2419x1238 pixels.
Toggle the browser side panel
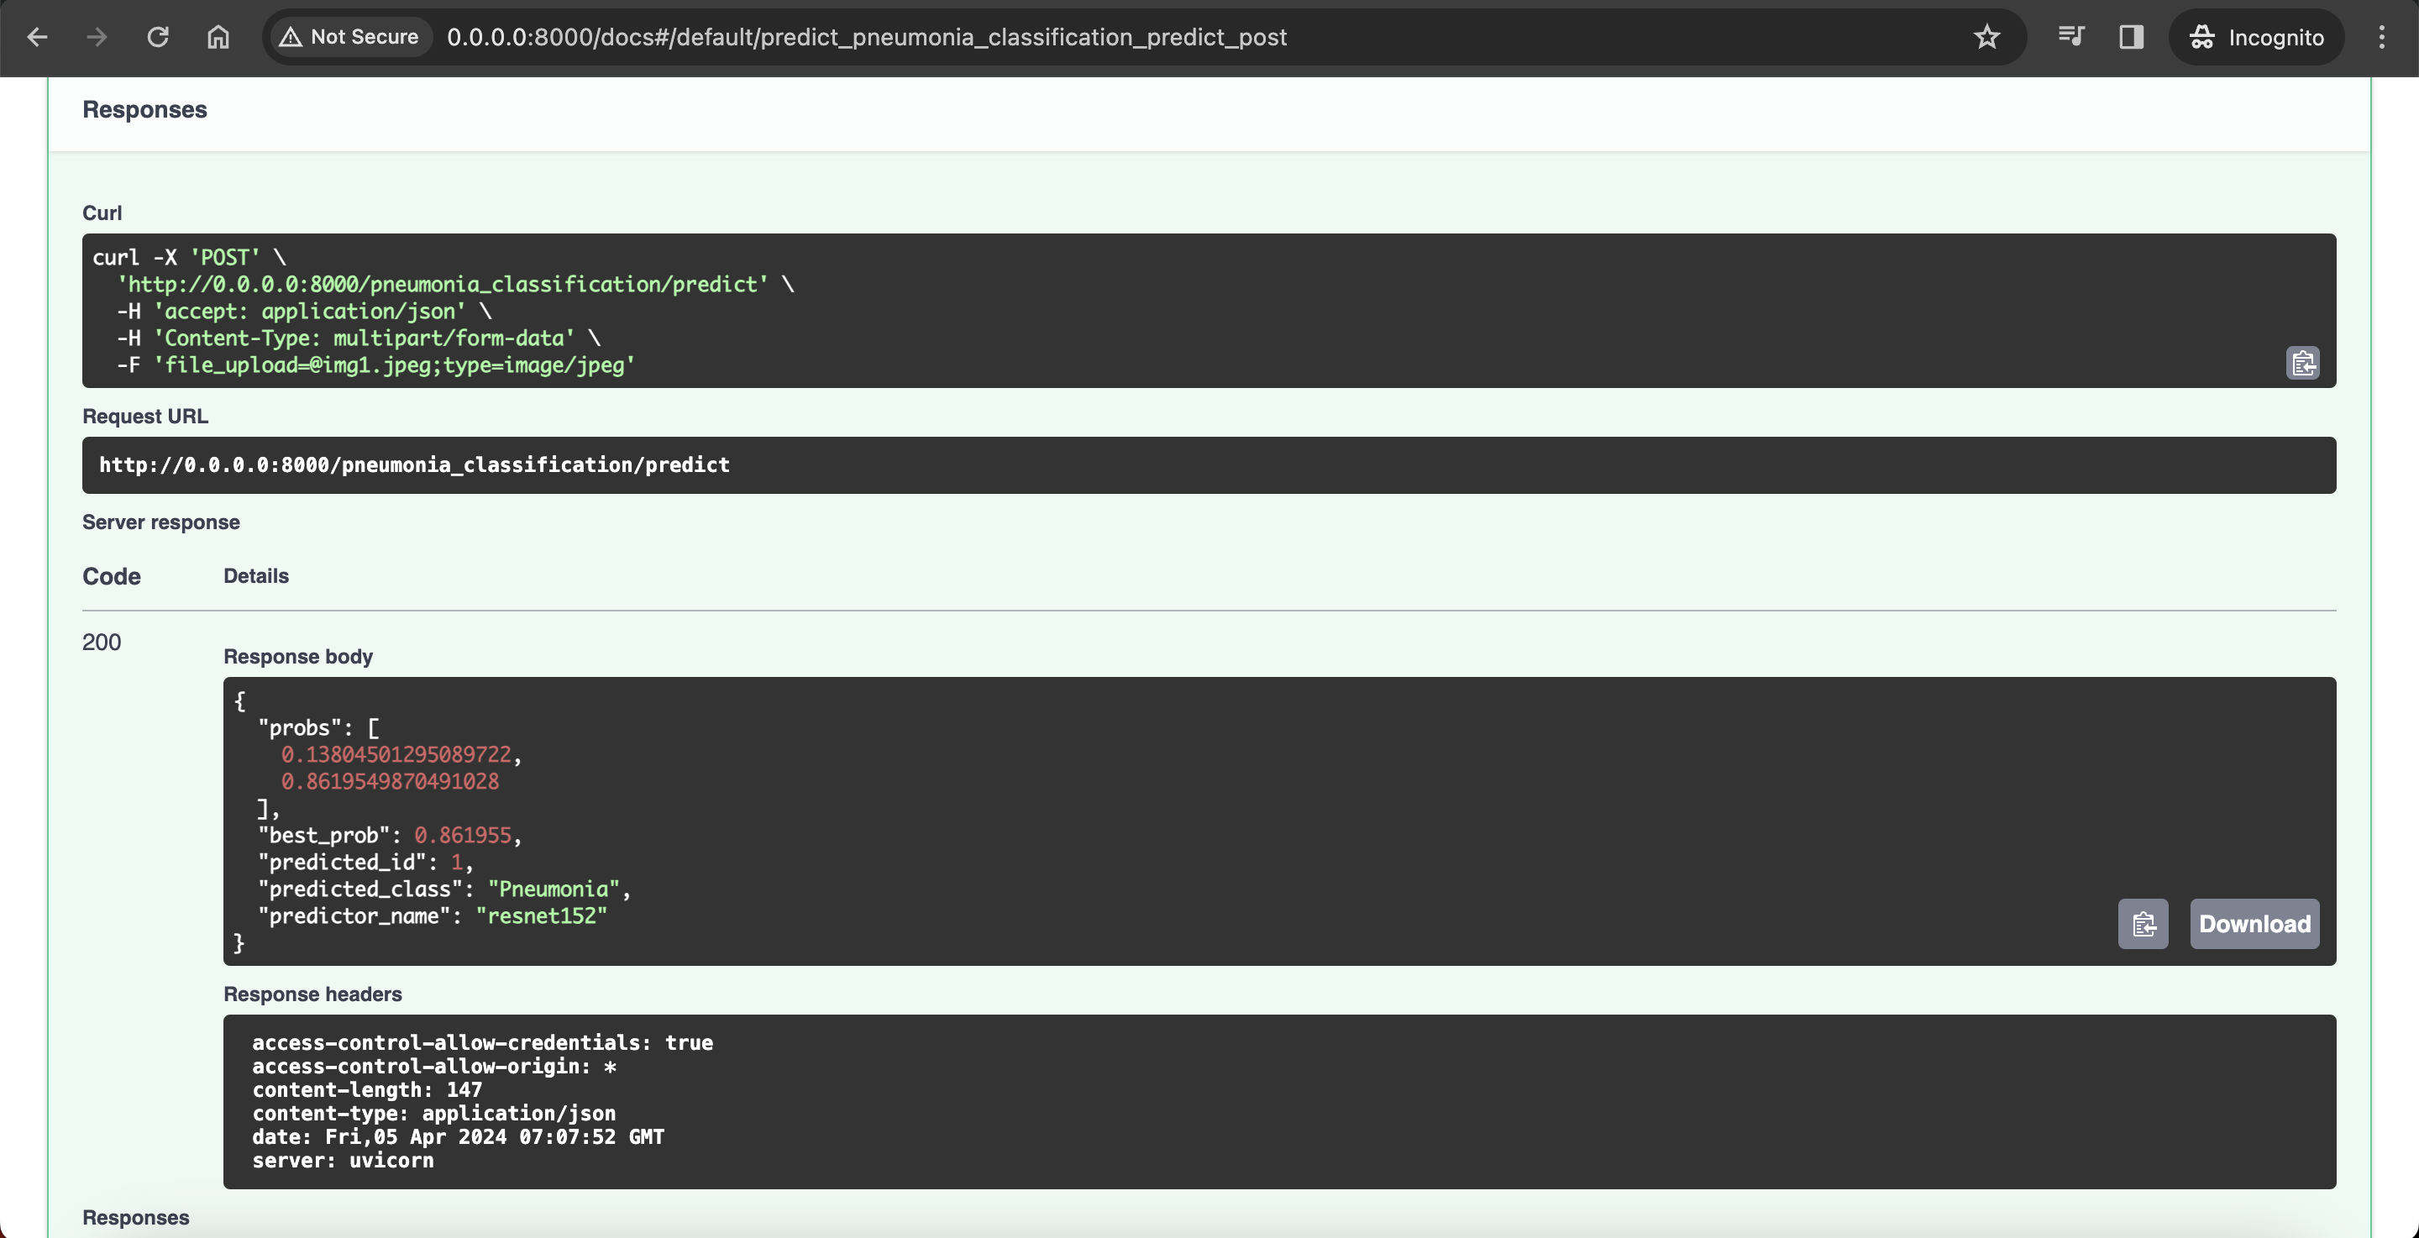2131,38
